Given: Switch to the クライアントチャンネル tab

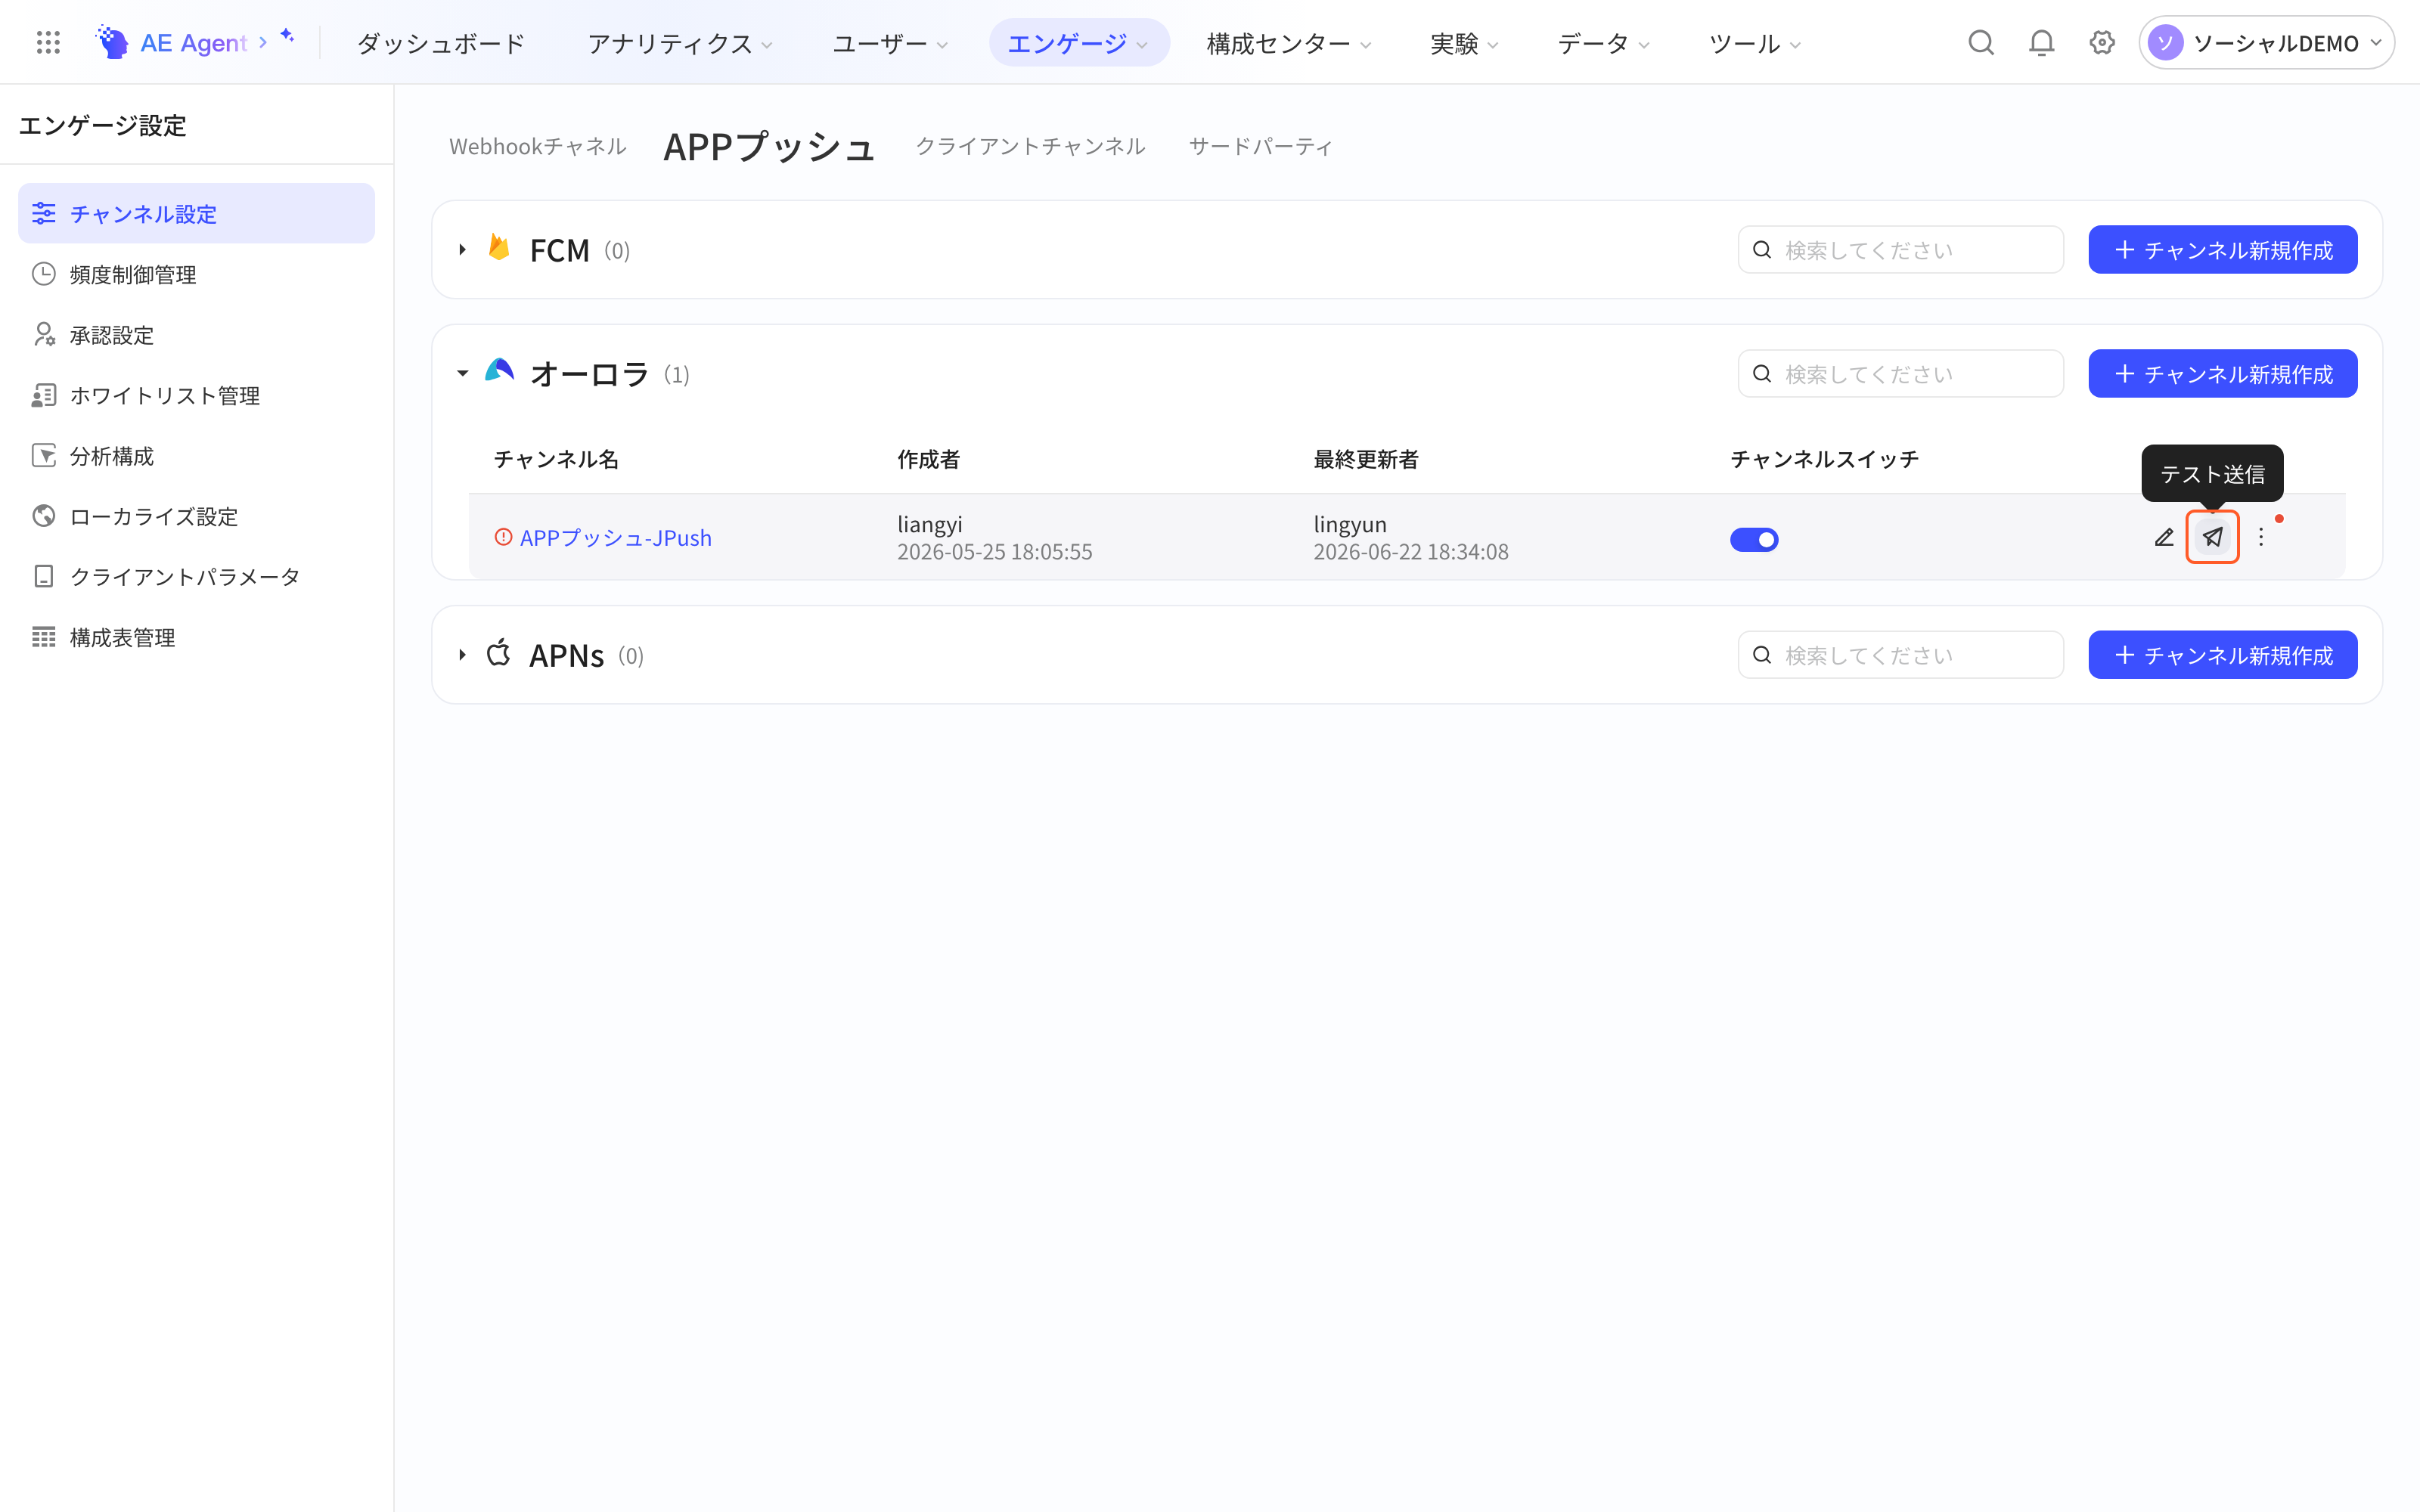Looking at the screenshot, I should [x=1031, y=146].
